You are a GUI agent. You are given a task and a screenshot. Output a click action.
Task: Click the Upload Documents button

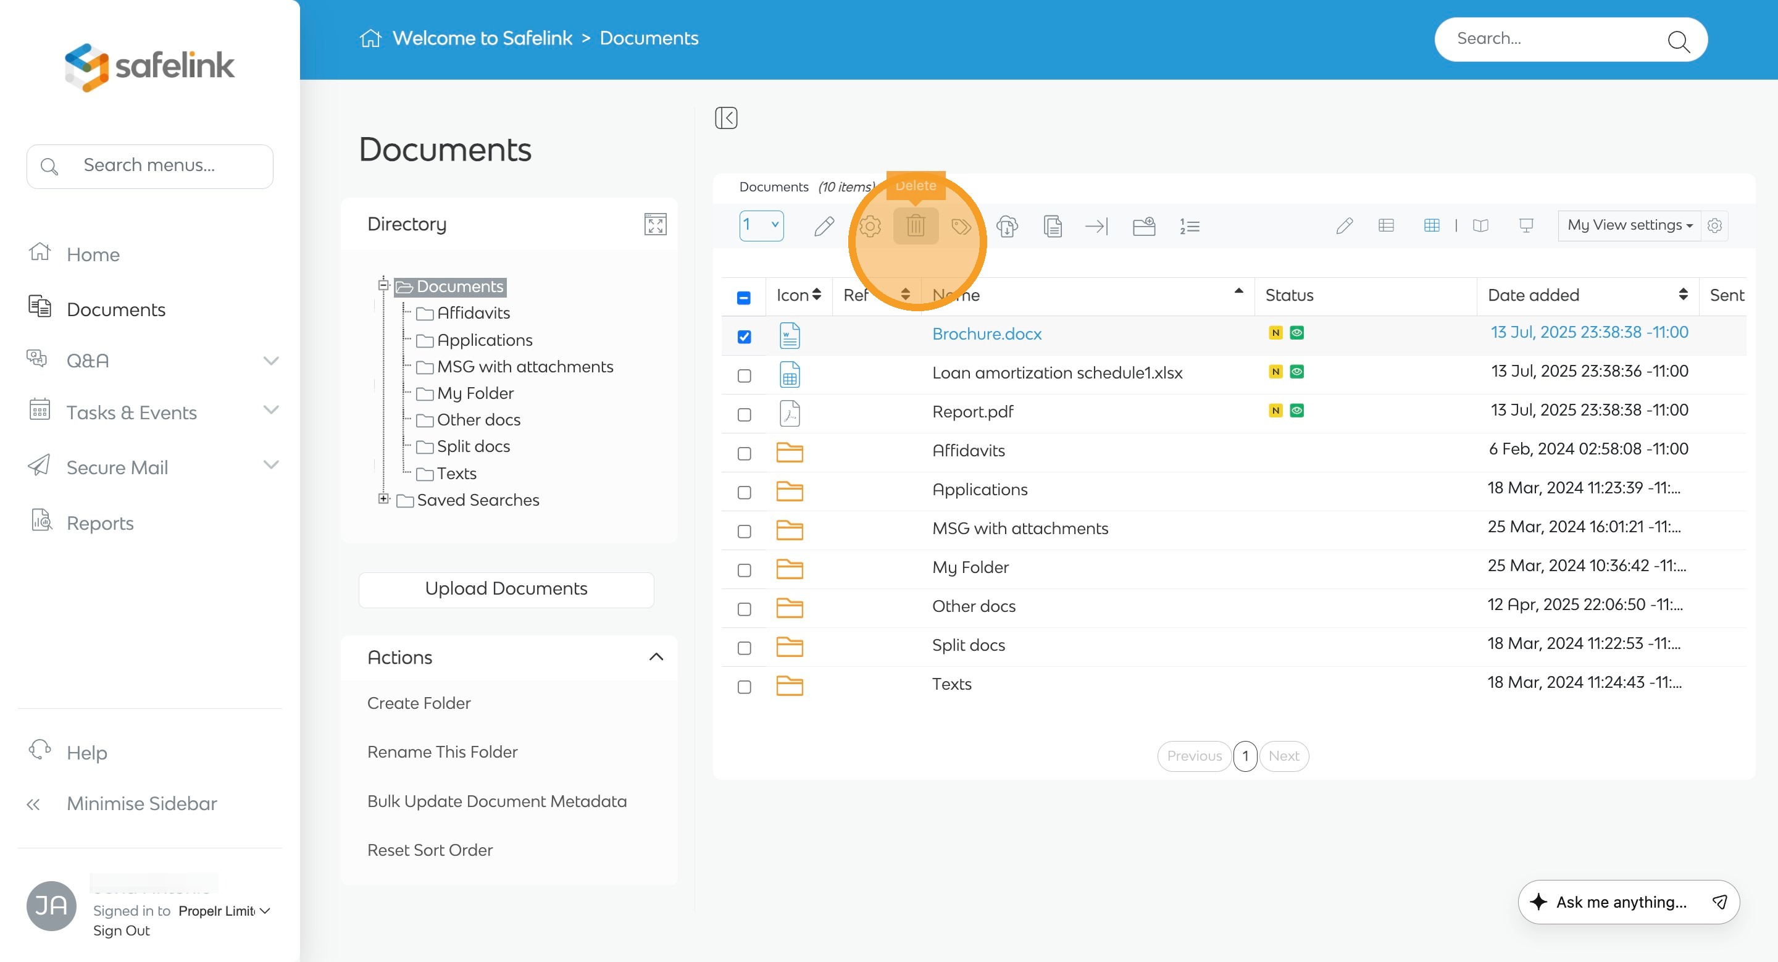506,588
